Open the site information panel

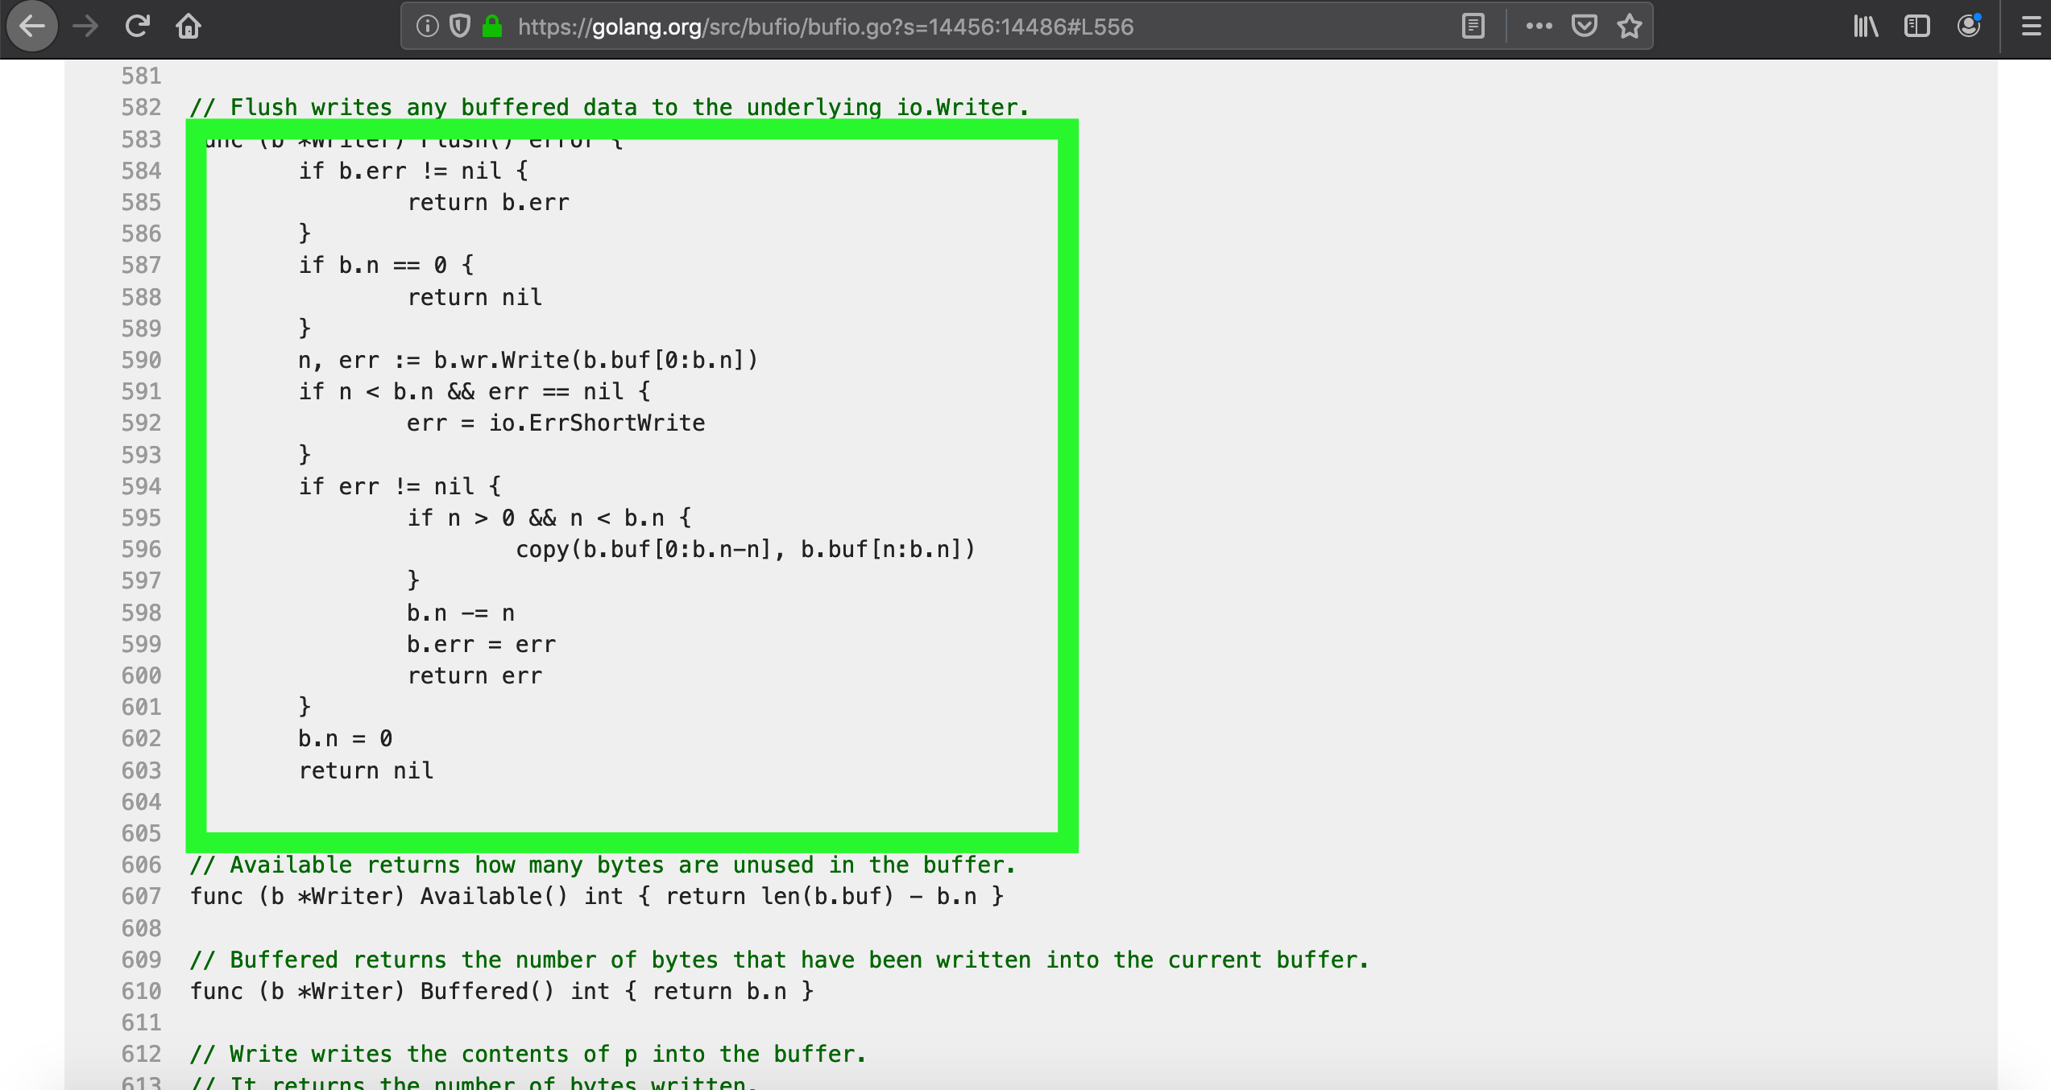click(426, 26)
